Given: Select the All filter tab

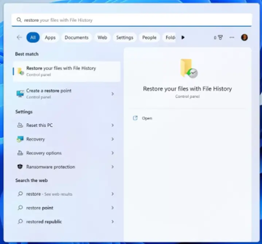Looking at the screenshot, I should [33, 37].
